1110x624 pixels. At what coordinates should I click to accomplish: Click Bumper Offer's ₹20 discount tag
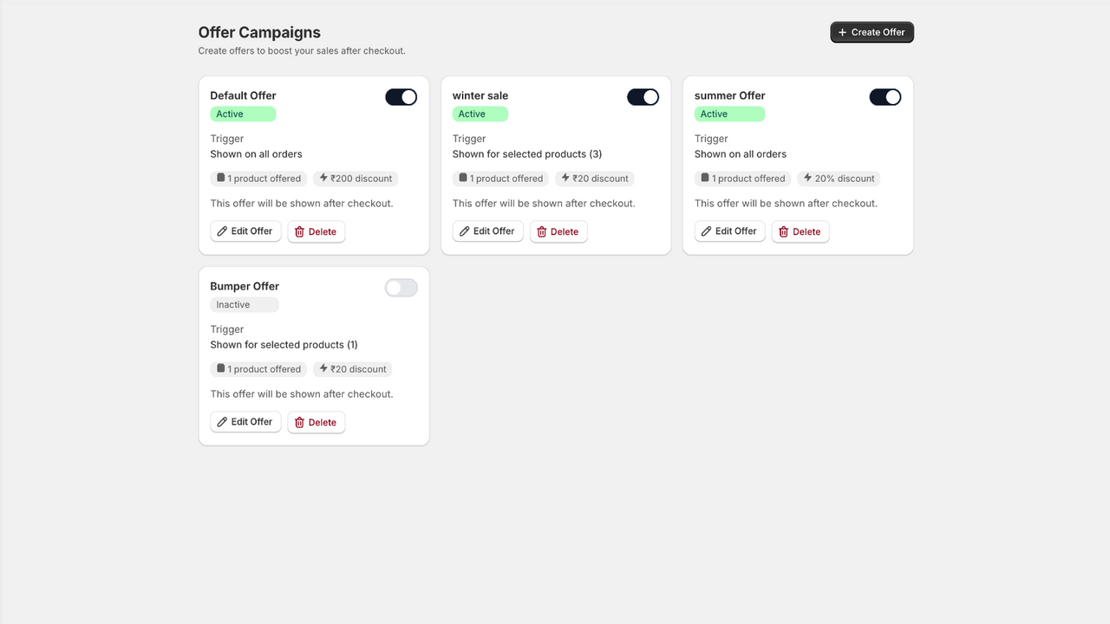[x=353, y=369]
